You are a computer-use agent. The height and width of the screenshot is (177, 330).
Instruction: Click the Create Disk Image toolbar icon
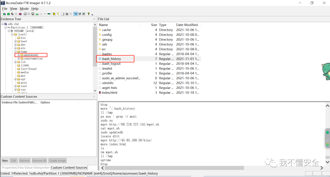point(25,14)
